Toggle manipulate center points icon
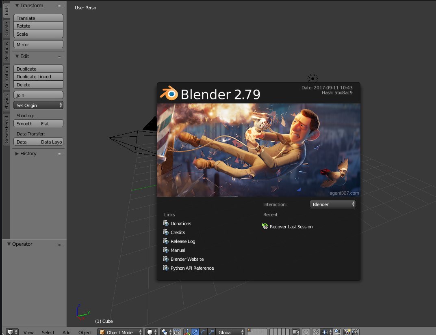The image size is (436, 335). point(177,332)
